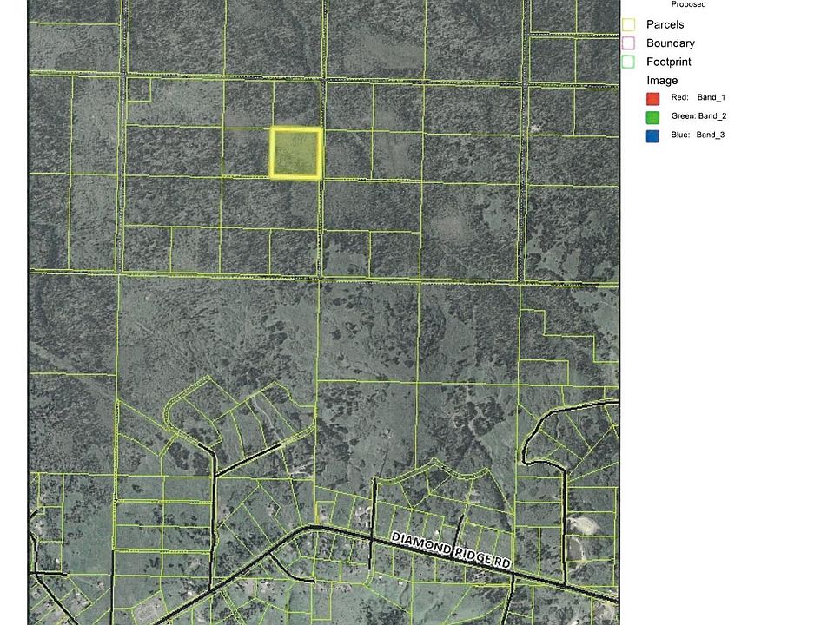The image size is (834, 625).
Task: Select the red Band_1 color swatch
Action: [652, 98]
